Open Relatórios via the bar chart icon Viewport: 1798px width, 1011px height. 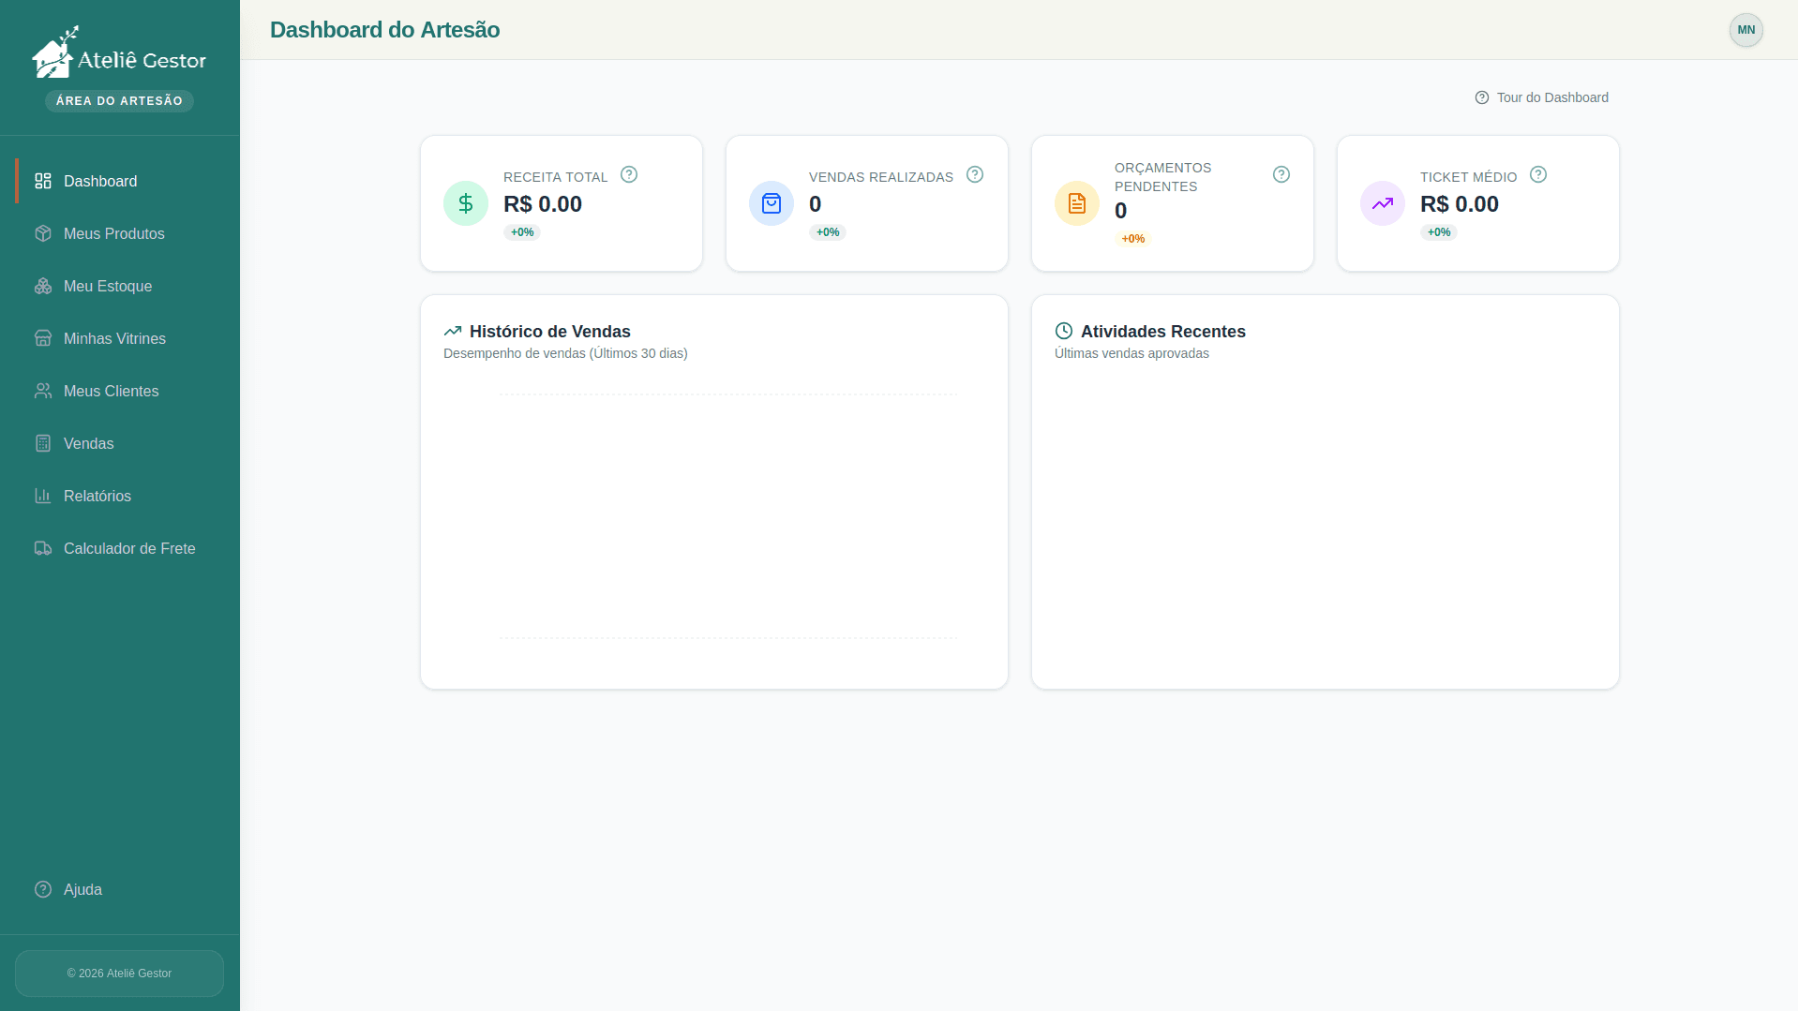[43, 496]
